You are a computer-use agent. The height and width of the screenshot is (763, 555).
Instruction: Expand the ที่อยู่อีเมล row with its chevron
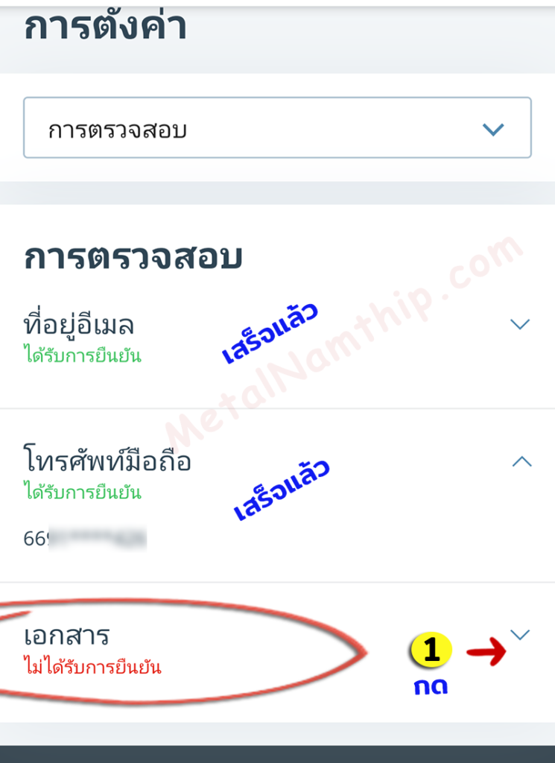(x=520, y=324)
